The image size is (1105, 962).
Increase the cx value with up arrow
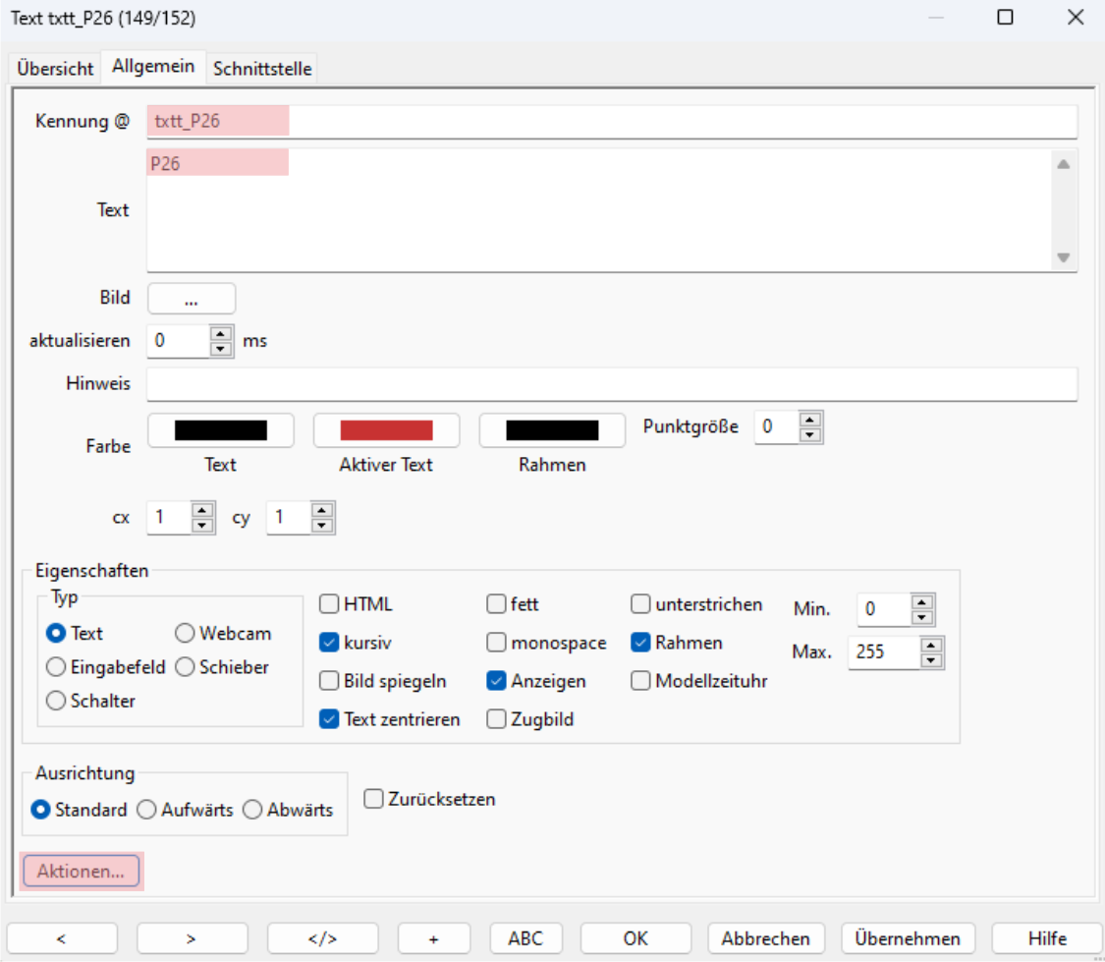[202, 510]
